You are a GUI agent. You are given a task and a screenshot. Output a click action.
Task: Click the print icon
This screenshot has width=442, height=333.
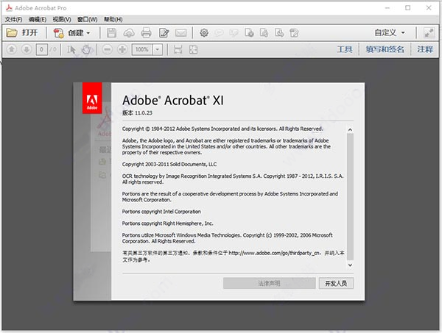[x=146, y=33]
